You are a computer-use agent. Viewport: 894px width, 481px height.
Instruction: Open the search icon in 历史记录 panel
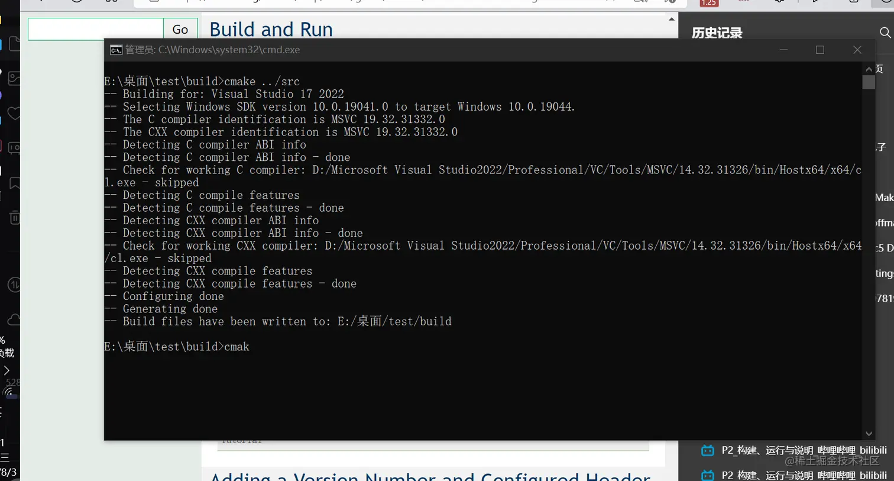(885, 33)
